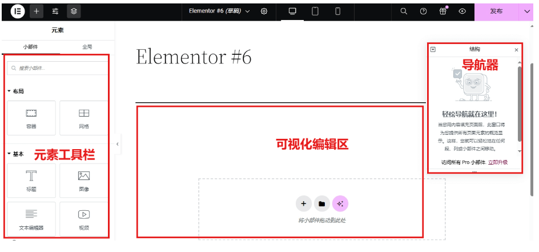Select the Text Editor (文本编辑器) widget
Screen dimensions: 539x252
point(31,219)
